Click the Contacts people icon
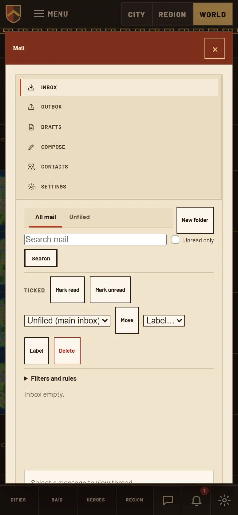 (x=31, y=167)
